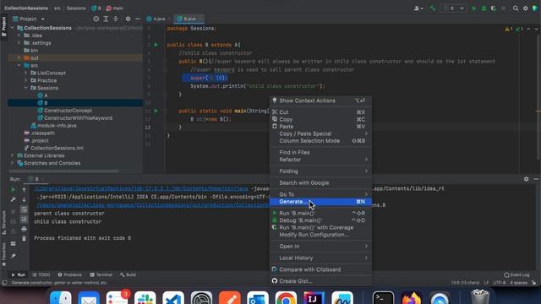
Task: Rerun program with green arrow in Run panel
Action: point(14,189)
